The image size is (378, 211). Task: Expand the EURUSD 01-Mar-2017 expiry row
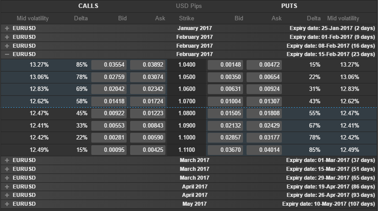pos(7,160)
